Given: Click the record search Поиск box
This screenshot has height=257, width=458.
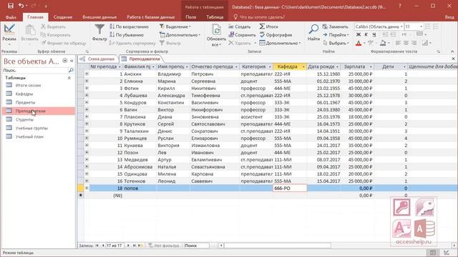Looking at the screenshot, I should [x=197, y=246].
